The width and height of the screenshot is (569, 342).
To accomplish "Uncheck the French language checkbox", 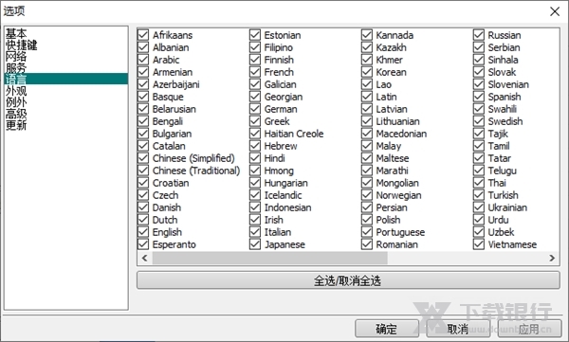I will click(x=255, y=72).
